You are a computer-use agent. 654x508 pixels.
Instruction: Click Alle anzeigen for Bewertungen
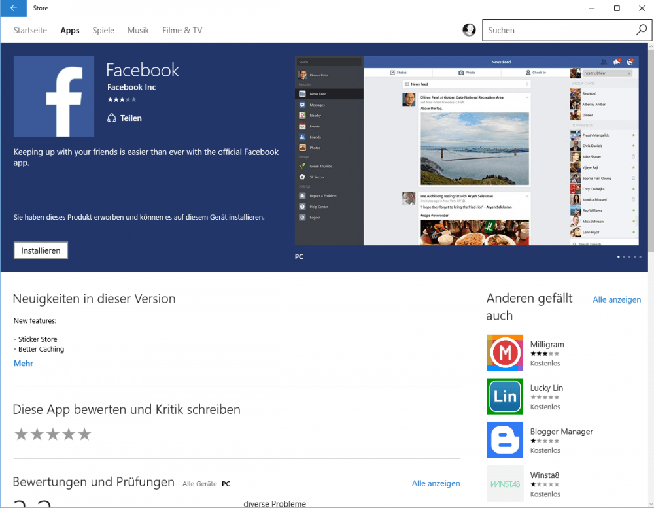coord(436,483)
